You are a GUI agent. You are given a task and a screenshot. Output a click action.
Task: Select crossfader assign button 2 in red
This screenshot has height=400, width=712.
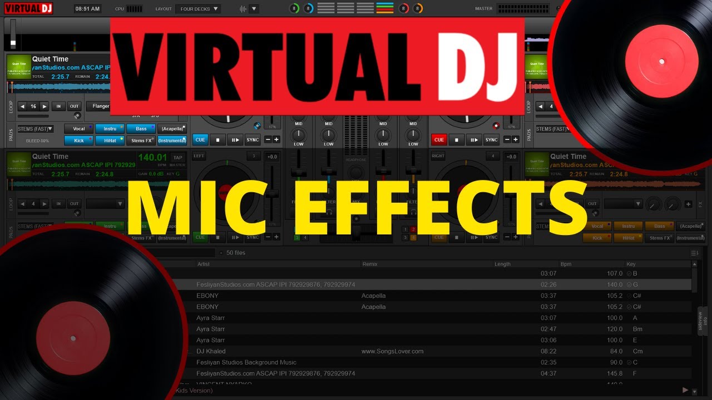[x=413, y=229]
